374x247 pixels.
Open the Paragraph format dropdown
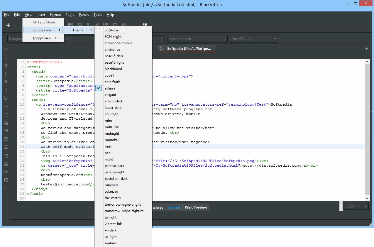click(x=15, y=38)
